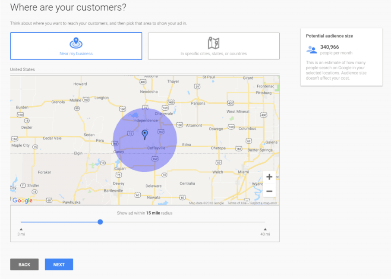Select the location pin icon above Near my business
Viewport: 391px width, 279px height.
pos(76,43)
